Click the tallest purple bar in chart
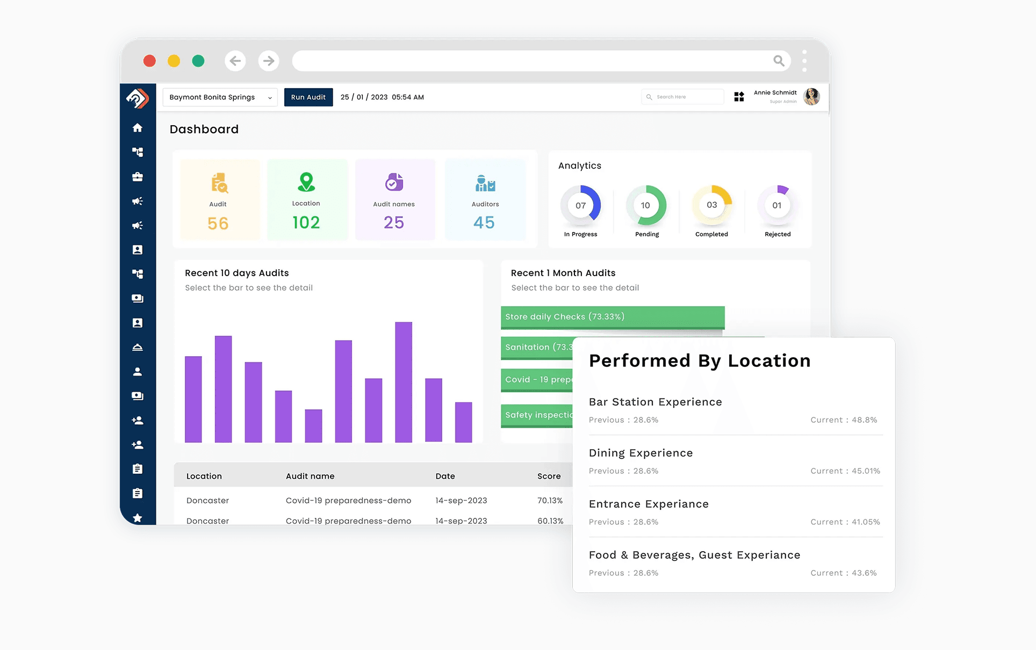The height and width of the screenshot is (650, 1036). tap(404, 381)
